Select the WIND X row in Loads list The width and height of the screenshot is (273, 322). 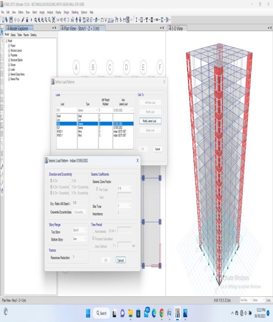pos(95,131)
